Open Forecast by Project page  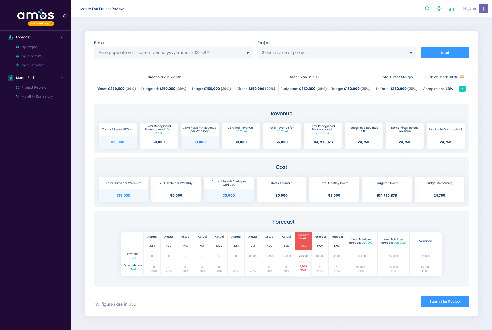point(30,47)
